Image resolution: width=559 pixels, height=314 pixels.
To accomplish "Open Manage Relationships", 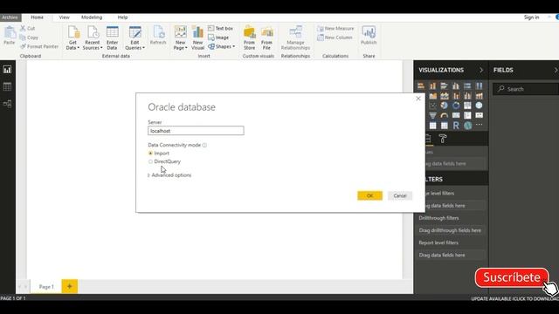I will [295, 38].
